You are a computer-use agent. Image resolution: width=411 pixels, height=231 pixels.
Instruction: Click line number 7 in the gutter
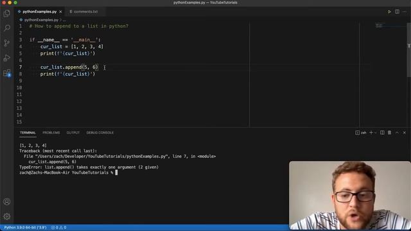tap(21, 67)
